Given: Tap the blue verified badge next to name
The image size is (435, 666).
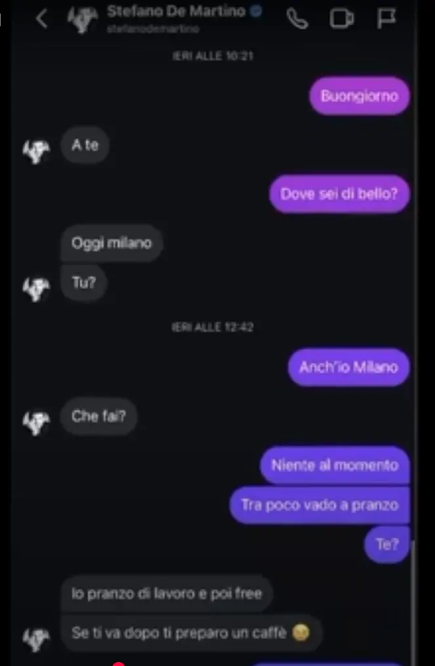Looking at the screenshot, I should click(256, 11).
